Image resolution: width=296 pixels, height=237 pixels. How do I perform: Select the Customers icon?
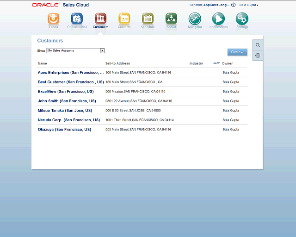101,19
